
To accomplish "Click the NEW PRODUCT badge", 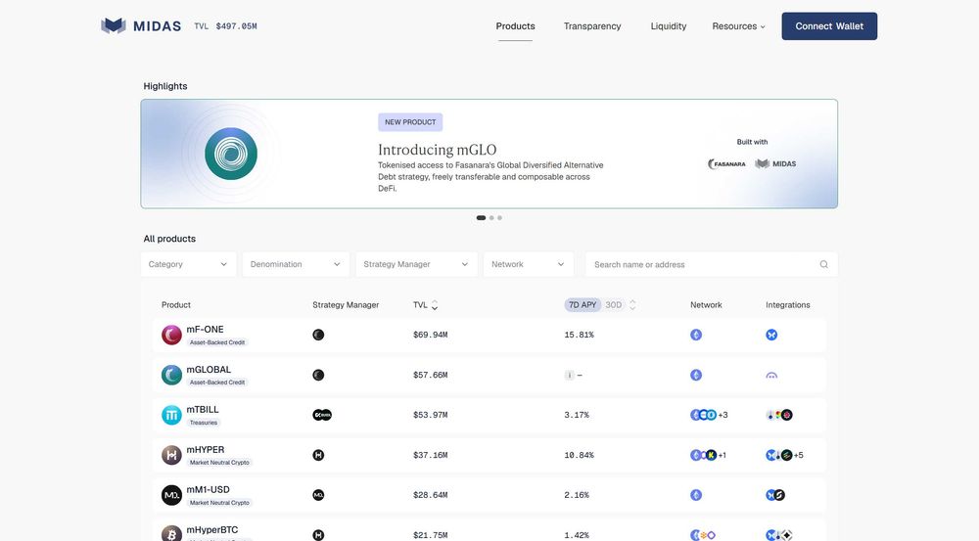I will pyautogui.click(x=410, y=122).
